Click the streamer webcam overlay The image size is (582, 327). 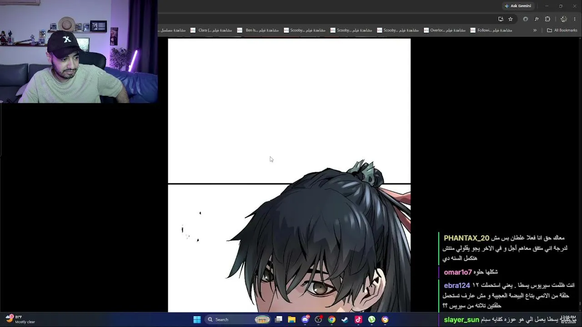(79, 51)
